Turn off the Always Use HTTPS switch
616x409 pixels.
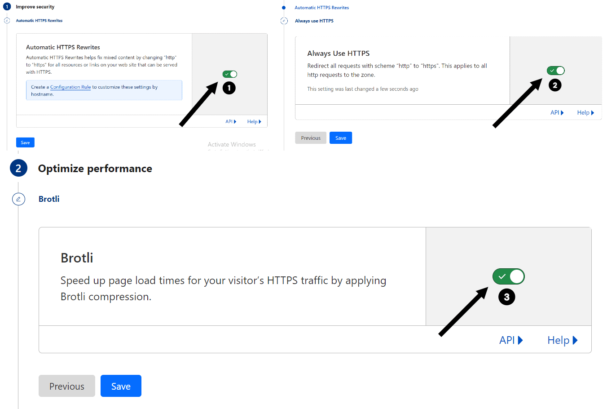[555, 70]
